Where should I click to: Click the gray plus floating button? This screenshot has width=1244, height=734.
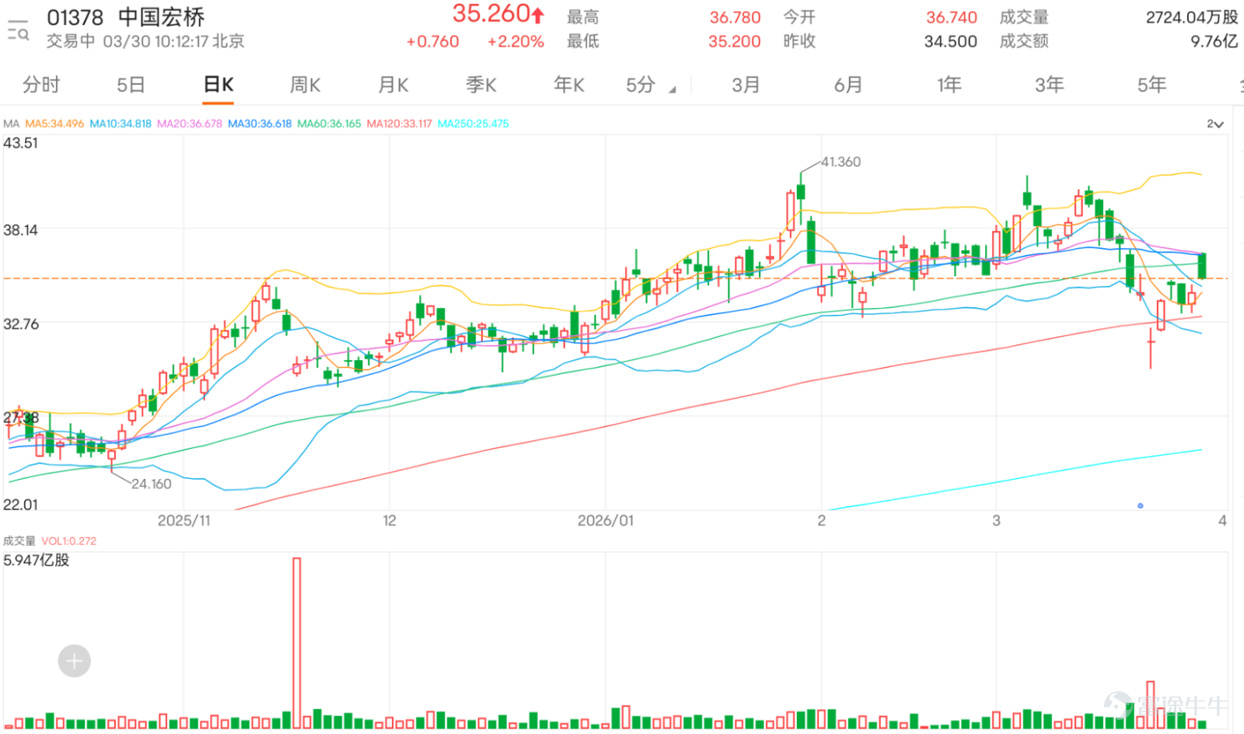pyautogui.click(x=75, y=661)
